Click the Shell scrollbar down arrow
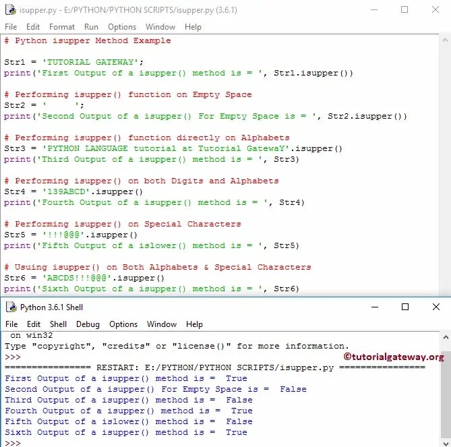Screen dimensions: 451x447 446,443
